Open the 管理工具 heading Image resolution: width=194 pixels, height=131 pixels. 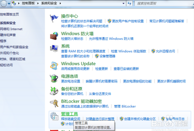point(70,114)
